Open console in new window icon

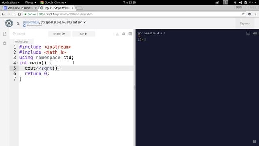pos(248,33)
